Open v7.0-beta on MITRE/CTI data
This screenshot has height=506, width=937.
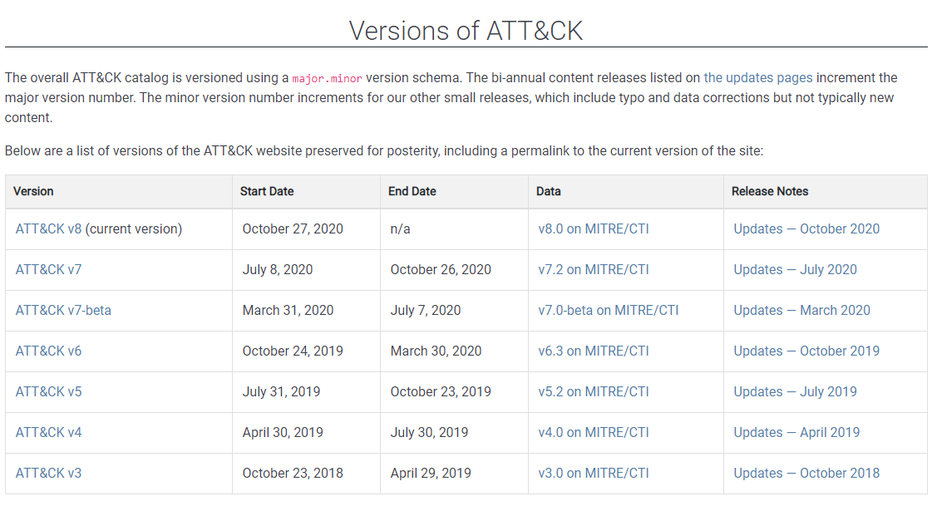[608, 310]
